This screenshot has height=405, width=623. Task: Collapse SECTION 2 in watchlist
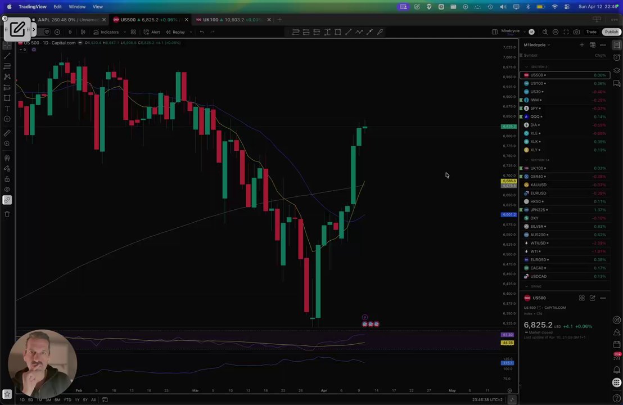(x=527, y=67)
